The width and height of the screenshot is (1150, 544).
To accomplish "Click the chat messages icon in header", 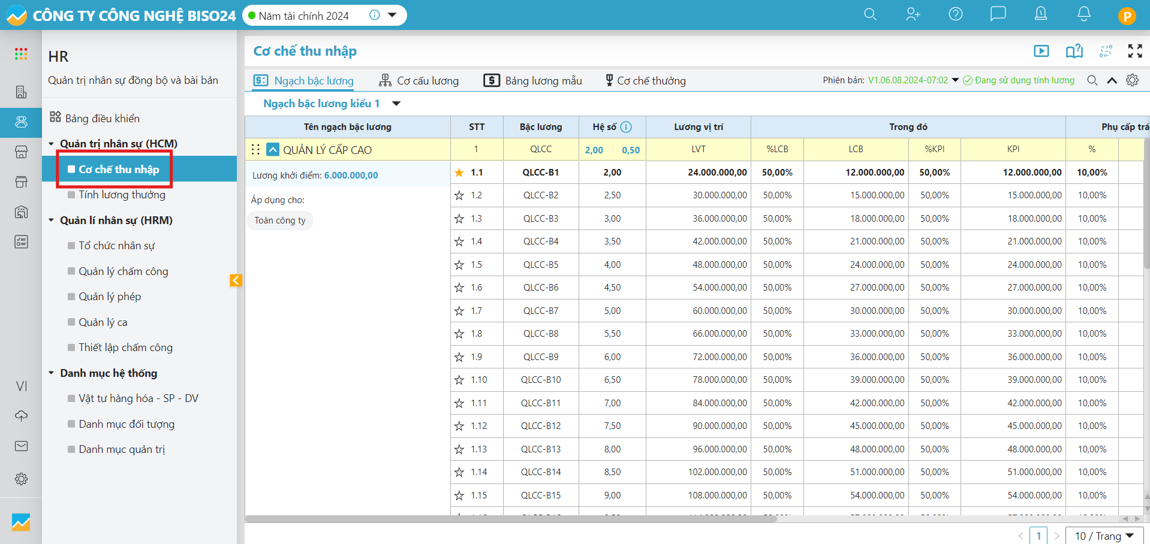I will tap(998, 14).
